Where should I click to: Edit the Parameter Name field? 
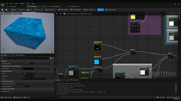(28, 64)
